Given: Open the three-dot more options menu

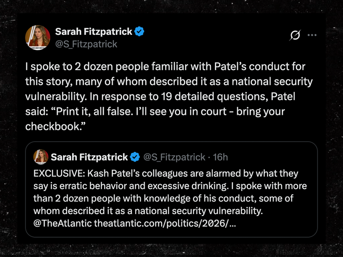Looking at the screenshot, I should pyautogui.click(x=312, y=35).
